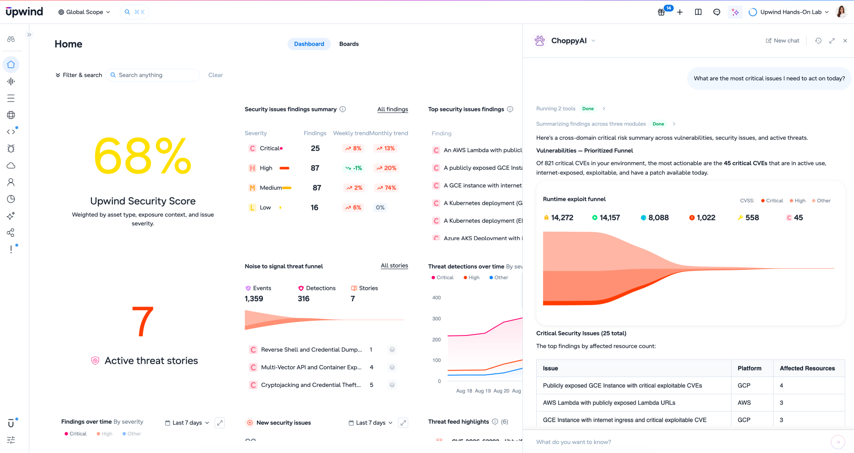The width and height of the screenshot is (854, 453).
Task: Click the Upwind logo
Action: pyautogui.click(x=24, y=12)
